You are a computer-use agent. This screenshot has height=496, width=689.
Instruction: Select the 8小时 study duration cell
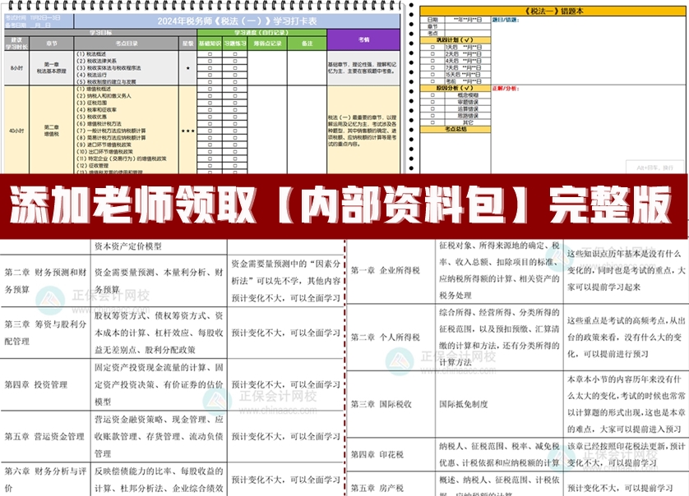pos(16,68)
